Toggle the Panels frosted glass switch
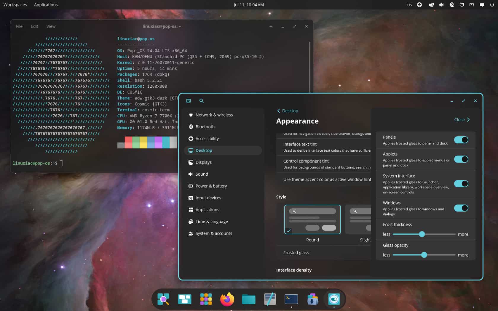The image size is (498, 311). pos(461,140)
